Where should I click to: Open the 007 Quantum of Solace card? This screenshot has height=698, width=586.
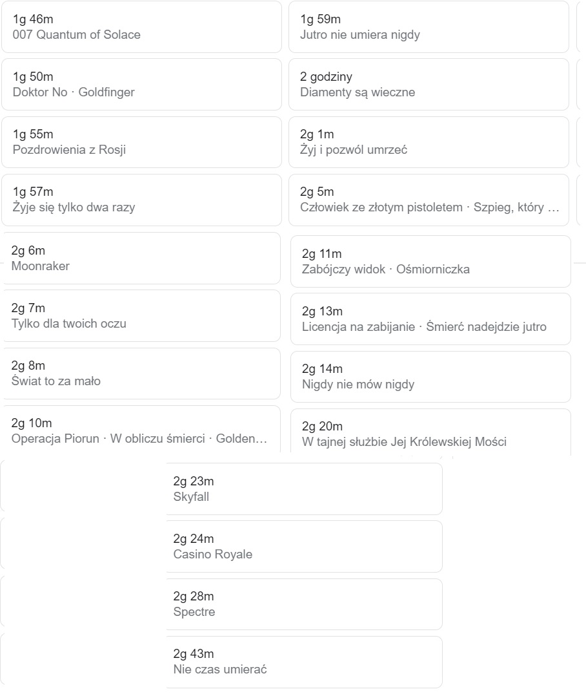pyautogui.click(x=141, y=26)
